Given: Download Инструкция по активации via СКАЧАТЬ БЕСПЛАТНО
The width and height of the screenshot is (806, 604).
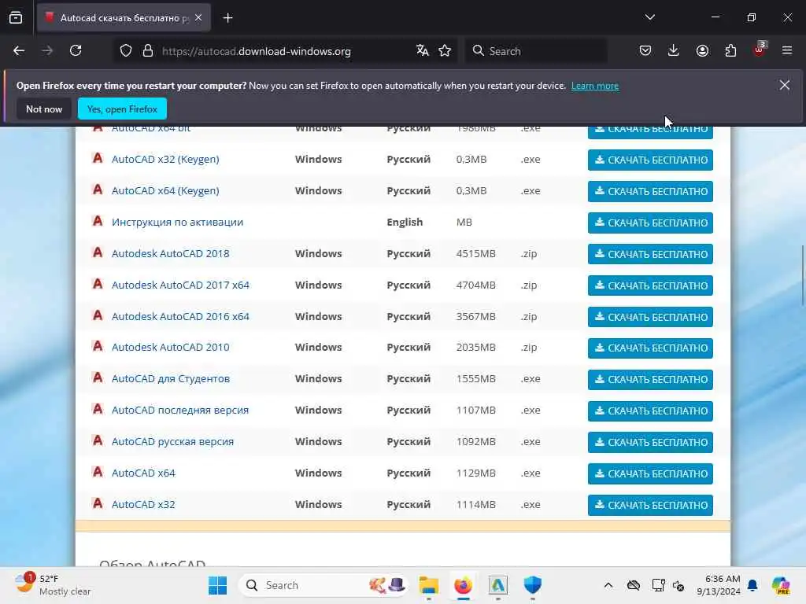Looking at the screenshot, I should pyautogui.click(x=650, y=223).
